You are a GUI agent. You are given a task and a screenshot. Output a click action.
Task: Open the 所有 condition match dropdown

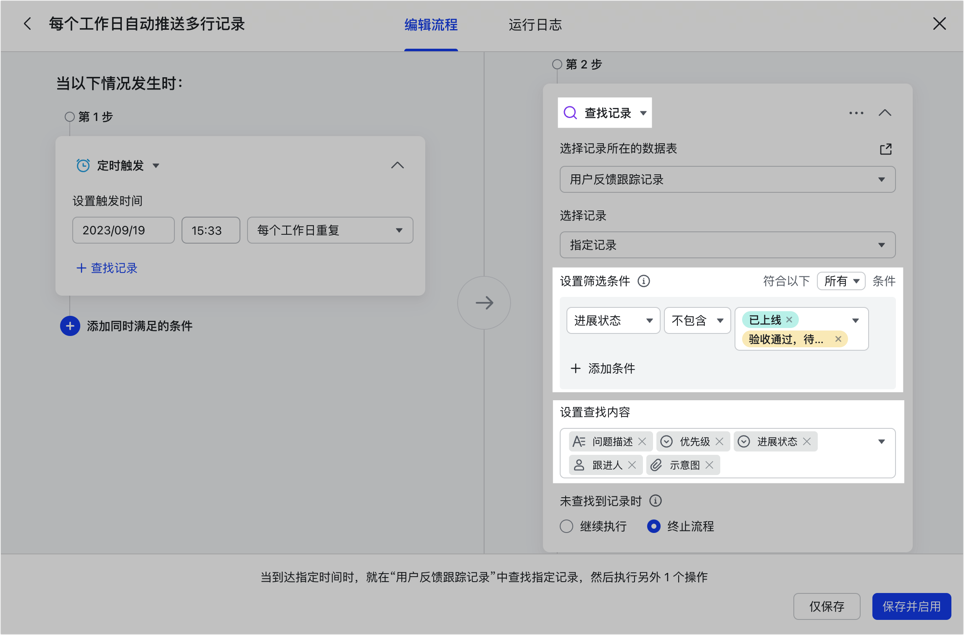coord(841,281)
